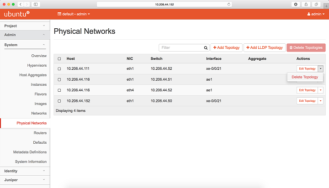Open the admin user menu
The width and height of the screenshot is (329, 188).
[x=316, y=14]
